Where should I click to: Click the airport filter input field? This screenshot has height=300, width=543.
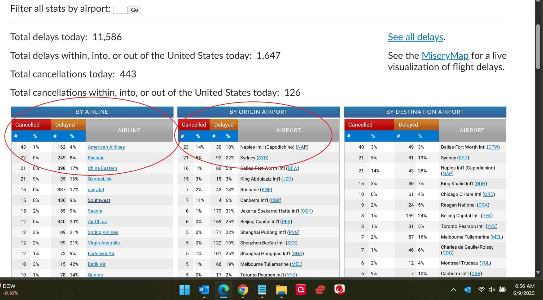coord(120,10)
